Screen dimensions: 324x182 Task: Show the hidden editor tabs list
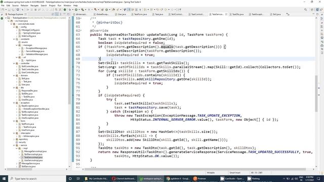288,14
